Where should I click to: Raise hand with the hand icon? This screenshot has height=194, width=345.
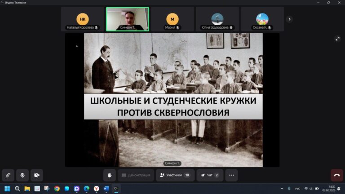click(x=110, y=175)
